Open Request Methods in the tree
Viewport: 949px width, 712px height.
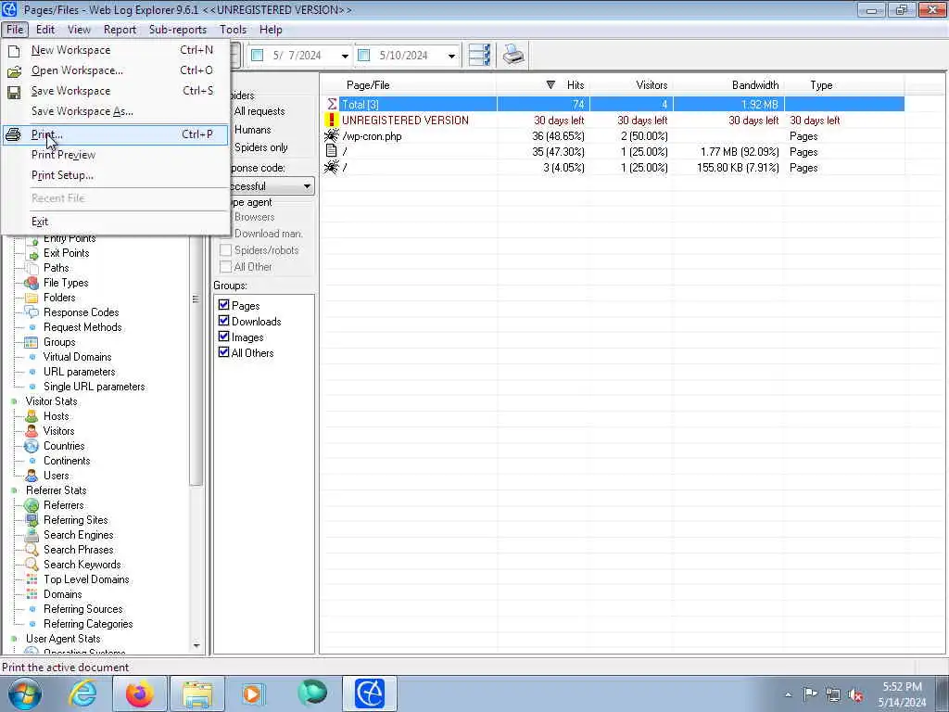(x=82, y=327)
